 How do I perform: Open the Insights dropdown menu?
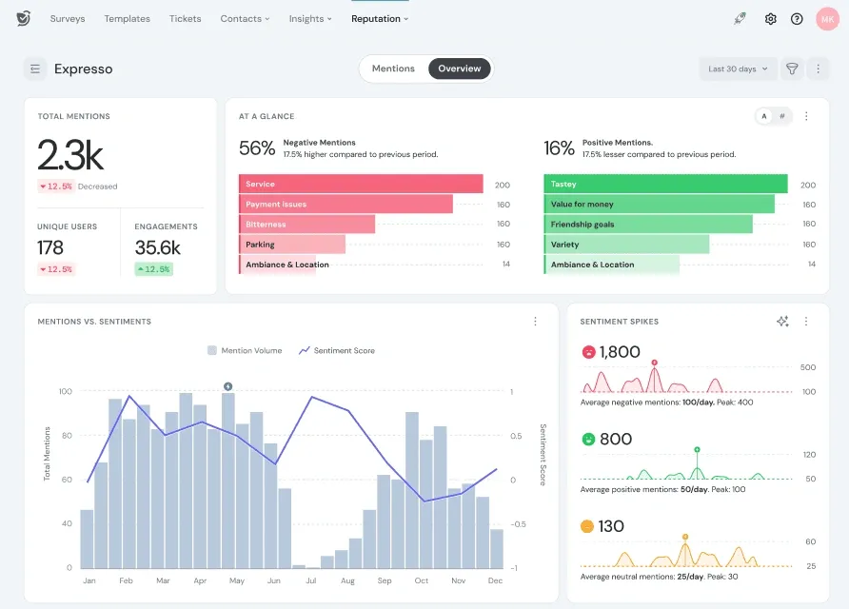click(x=310, y=18)
